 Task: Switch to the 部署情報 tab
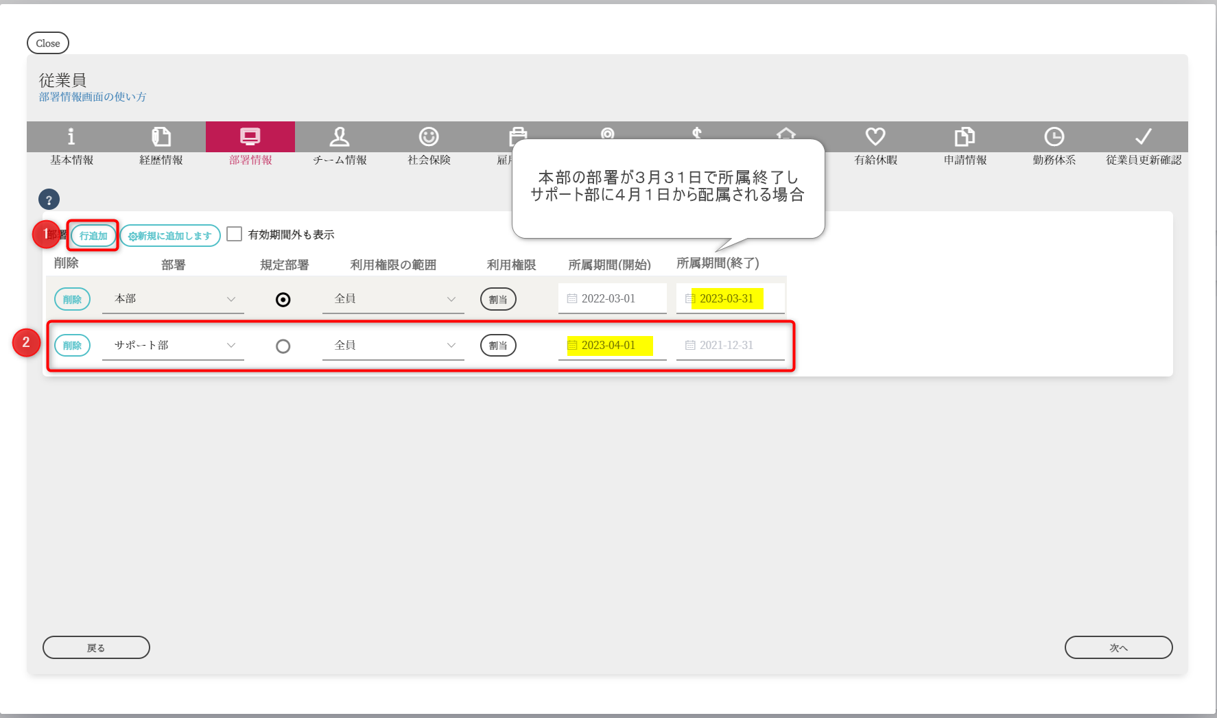tap(250, 144)
